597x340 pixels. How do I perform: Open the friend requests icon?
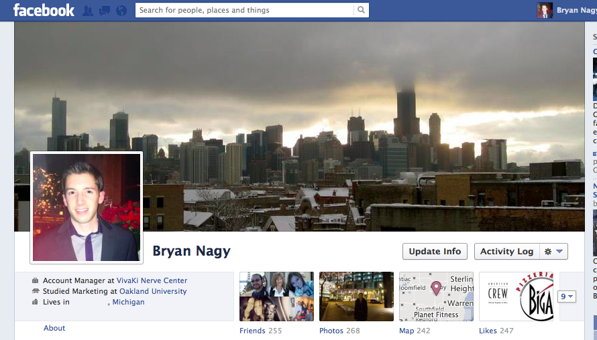88,11
